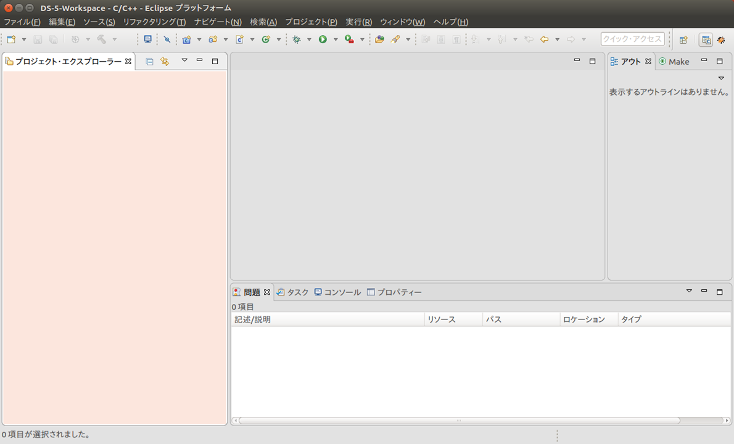Screen dimensions: 734x444
Task: Open Project Explorer view menu triangle
Action: 184,60
